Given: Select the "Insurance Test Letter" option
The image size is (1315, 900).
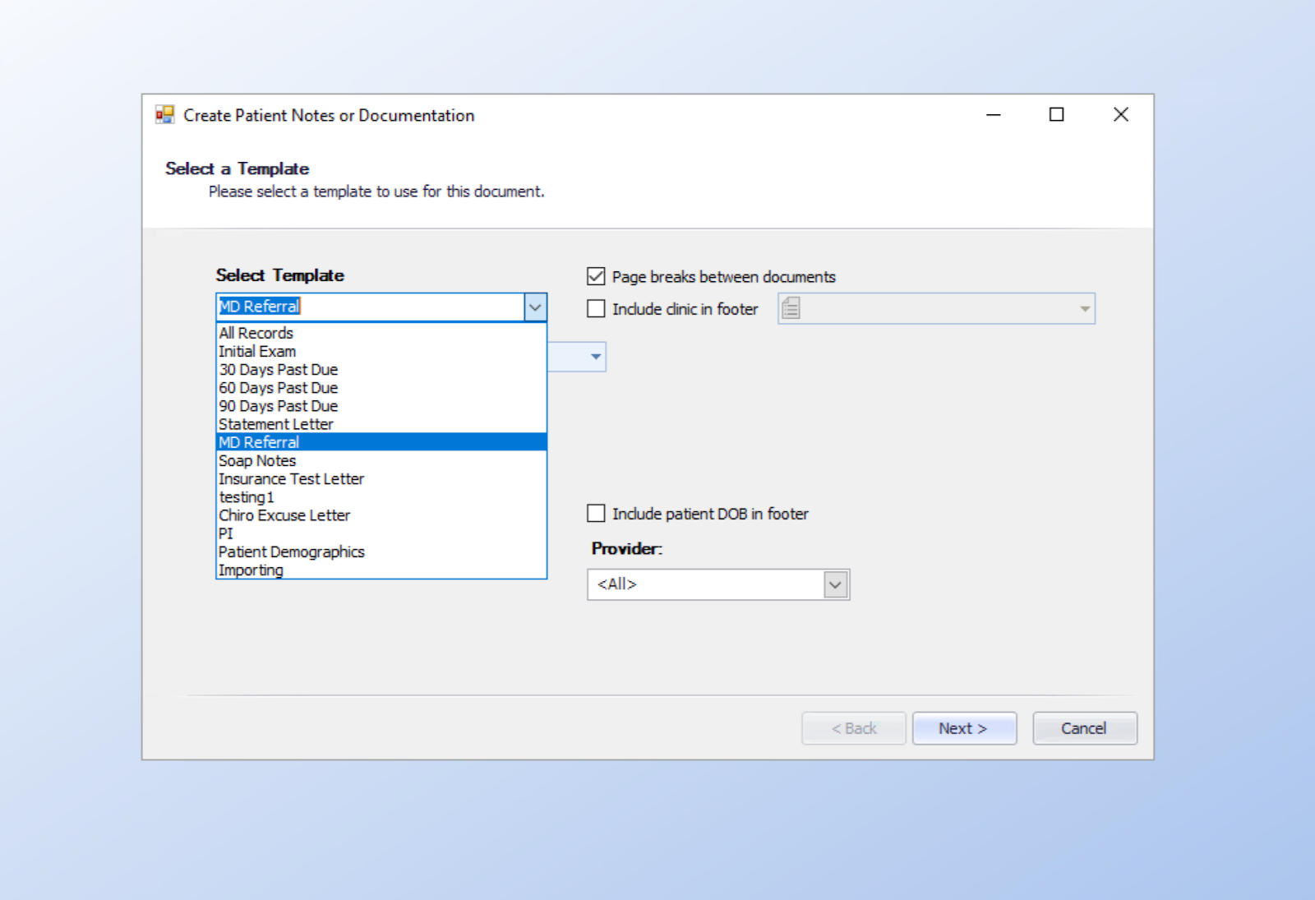Looking at the screenshot, I should [x=291, y=478].
